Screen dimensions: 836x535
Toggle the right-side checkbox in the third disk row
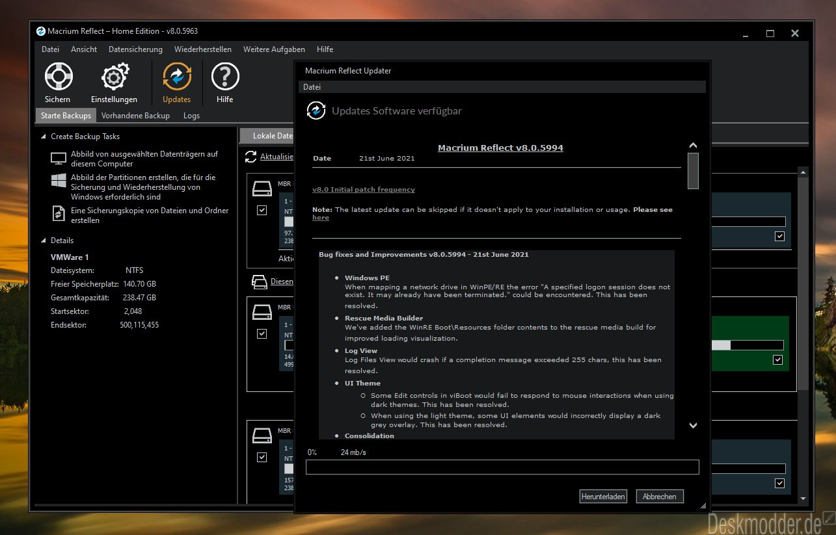click(x=779, y=483)
